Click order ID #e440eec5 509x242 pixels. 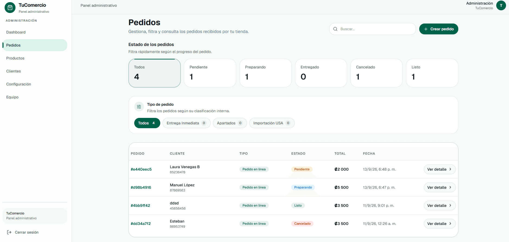click(141, 169)
